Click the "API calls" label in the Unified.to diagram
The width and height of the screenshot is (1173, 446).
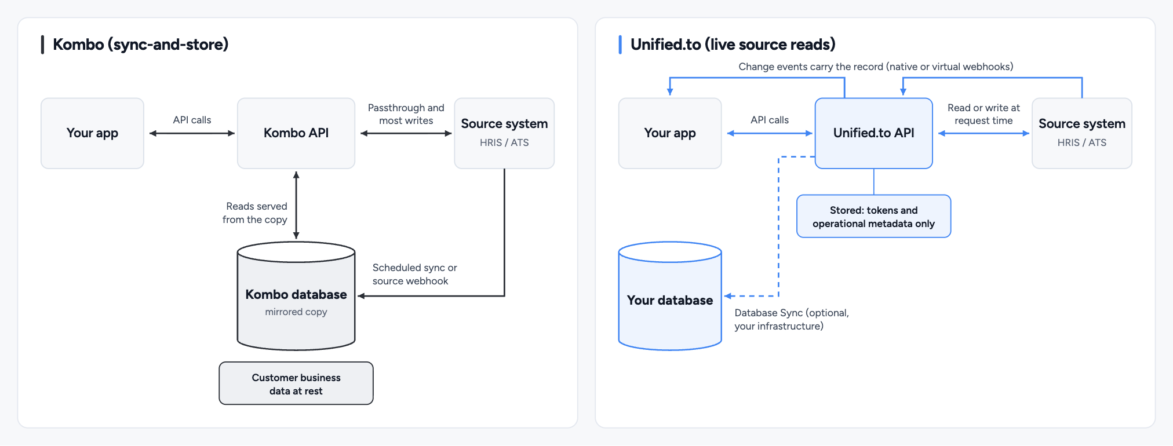point(770,120)
